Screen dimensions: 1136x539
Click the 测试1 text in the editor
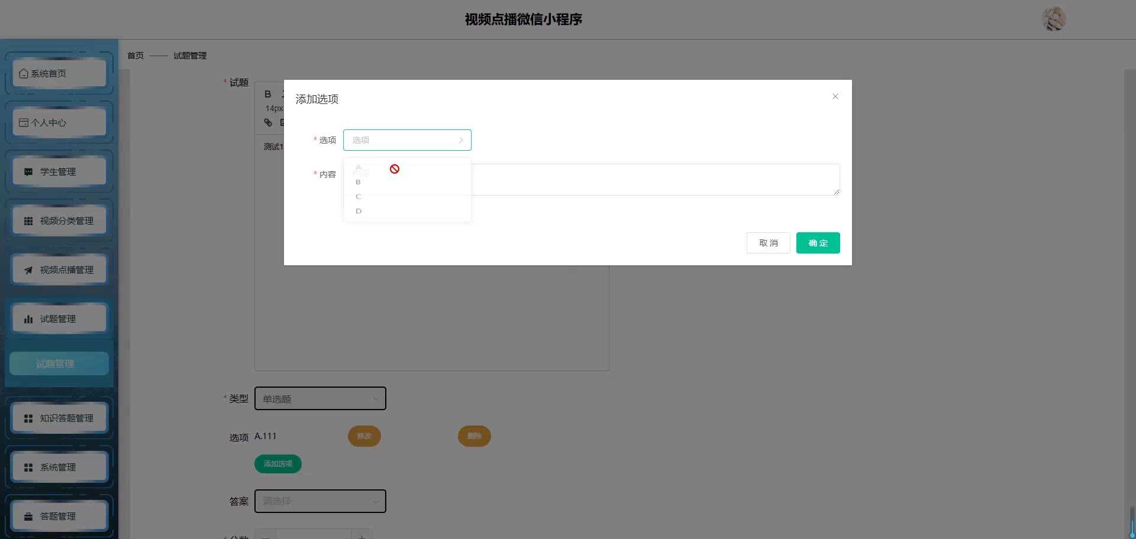pyautogui.click(x=273, y=147)
